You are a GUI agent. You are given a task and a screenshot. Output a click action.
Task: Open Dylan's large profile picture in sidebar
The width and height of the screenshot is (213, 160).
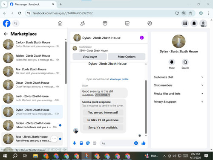tap(178, 41)
